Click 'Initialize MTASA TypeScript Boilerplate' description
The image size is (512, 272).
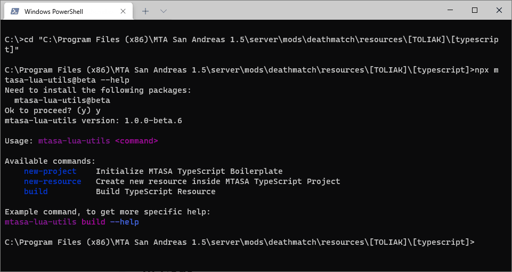189,171
